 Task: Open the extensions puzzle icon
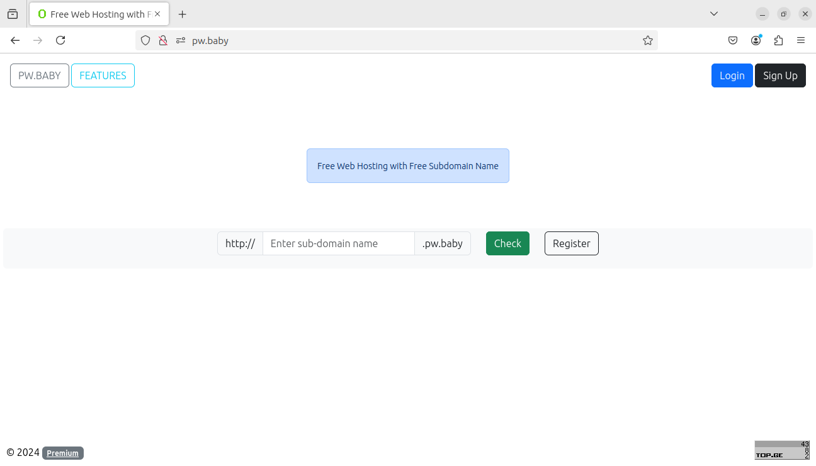(x=778, y=40)
